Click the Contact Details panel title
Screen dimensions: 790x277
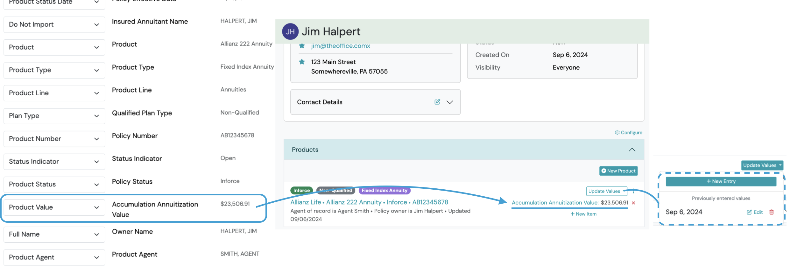[x=320, y=102]
